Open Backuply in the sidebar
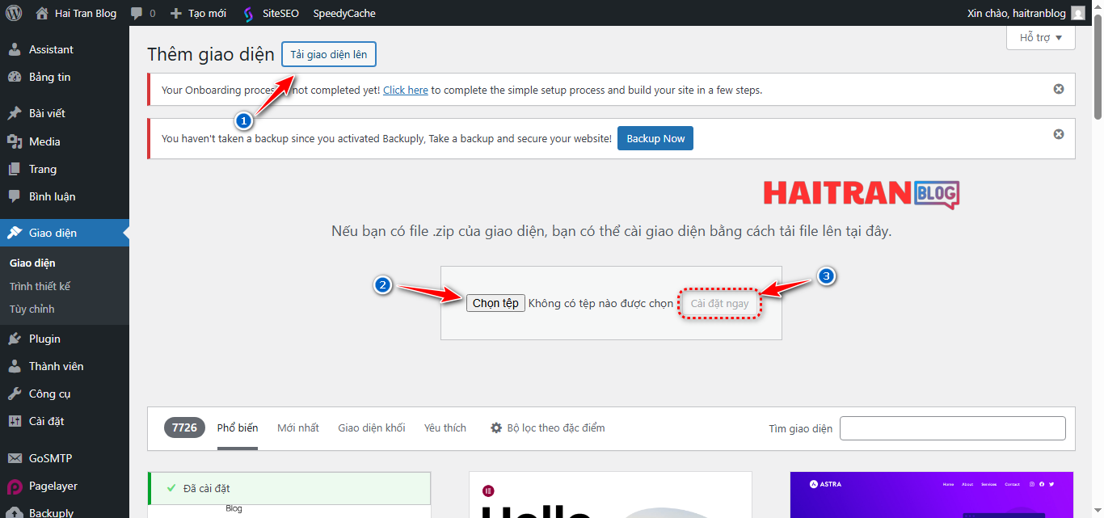This screenshot has height=518, width=1104. point(50,511)
